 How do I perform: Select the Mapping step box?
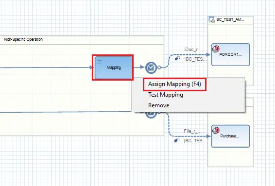click(114, 68)
